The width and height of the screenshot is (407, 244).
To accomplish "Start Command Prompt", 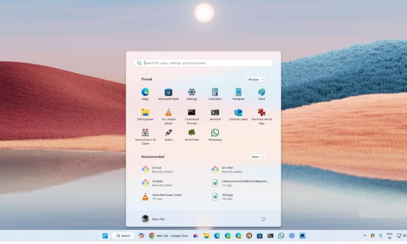I will point(192,113).
